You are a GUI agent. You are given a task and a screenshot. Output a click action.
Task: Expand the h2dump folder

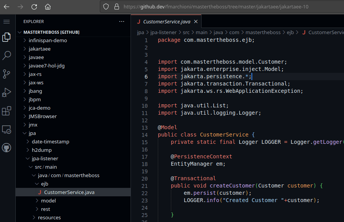click(73, 150)
